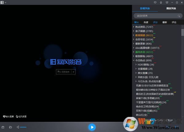Focus the video search input field
Image resolution: width=184 pixels, height=132 pixels.
(158, 16)
